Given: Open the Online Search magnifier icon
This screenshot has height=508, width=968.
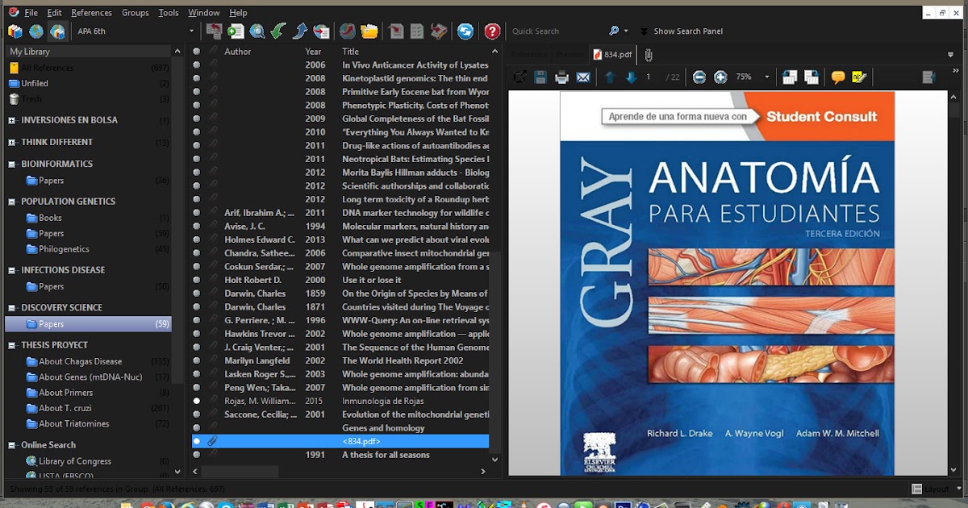Looking at the screenshot, I should tap(257, 31).
